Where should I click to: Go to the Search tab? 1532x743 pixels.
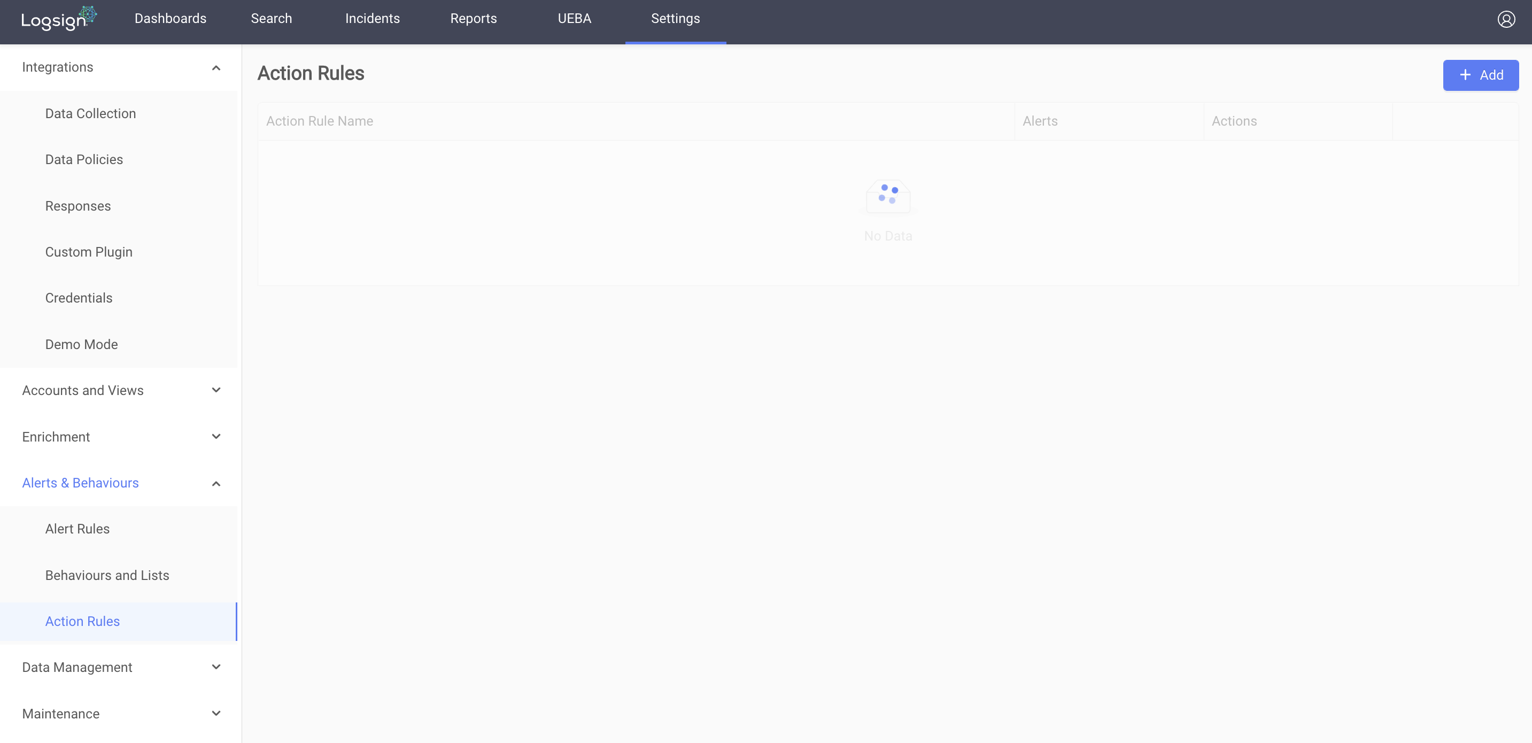click(271, 18)
